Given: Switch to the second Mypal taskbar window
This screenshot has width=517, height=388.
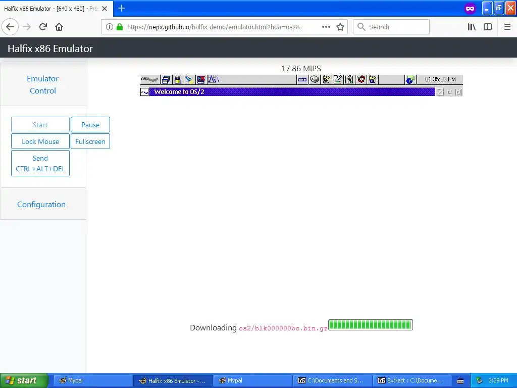Looking at the screenshot, I should coord(253,381).
